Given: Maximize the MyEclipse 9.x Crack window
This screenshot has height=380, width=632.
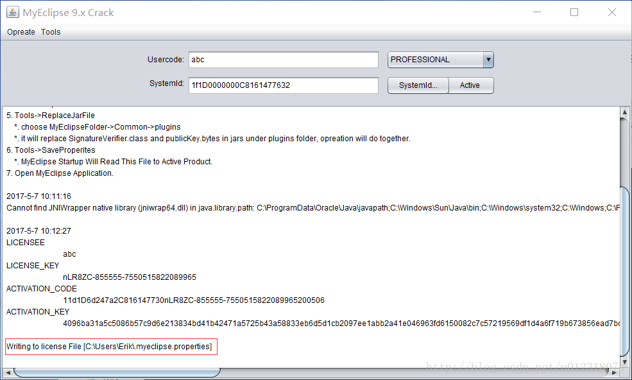Looking at the screenshot, I should point(574,12).
